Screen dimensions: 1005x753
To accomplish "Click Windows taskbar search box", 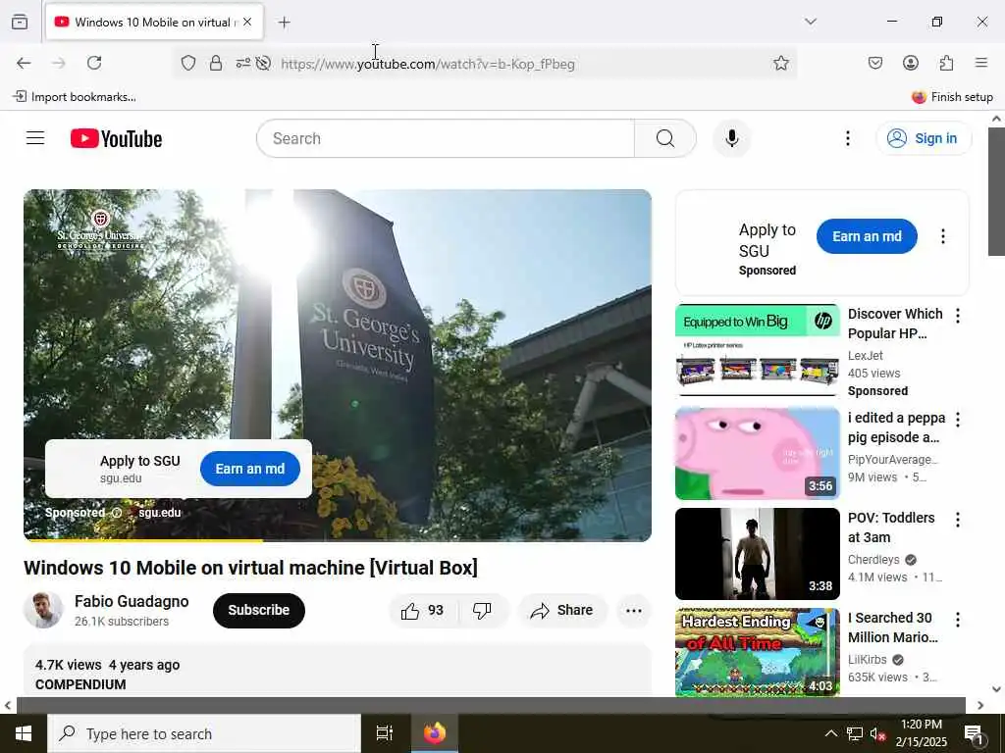I will click(204, 733).
